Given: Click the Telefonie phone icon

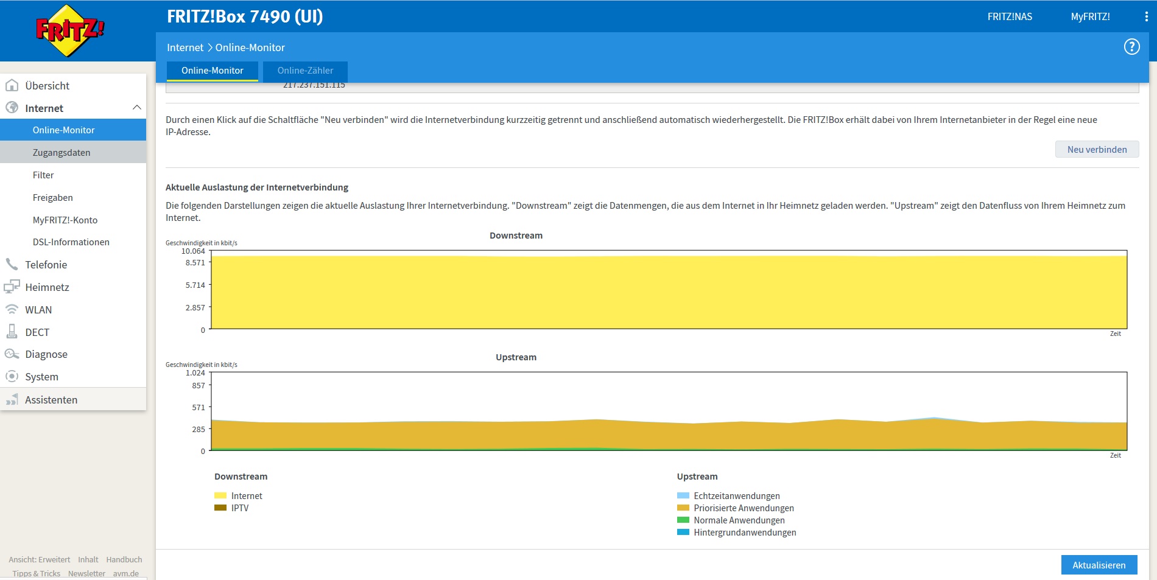Looking at the screenshot, I should click(12, 264).
